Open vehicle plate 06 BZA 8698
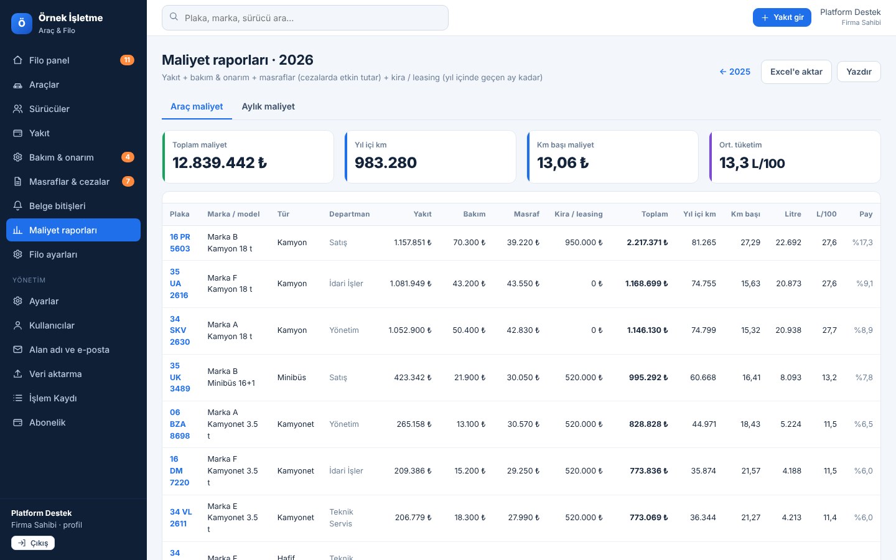The image size is (896, 560). [x=180, y=424]
